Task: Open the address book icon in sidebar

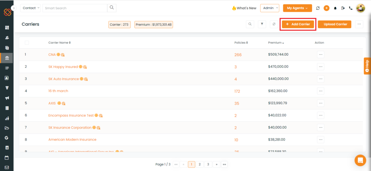Action: 7,78
